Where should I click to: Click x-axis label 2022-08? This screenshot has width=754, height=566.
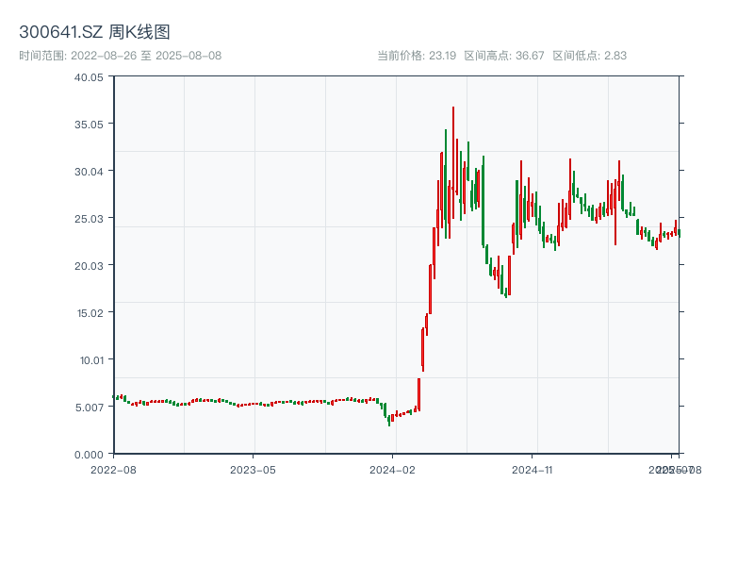click(x=113, y=470)
